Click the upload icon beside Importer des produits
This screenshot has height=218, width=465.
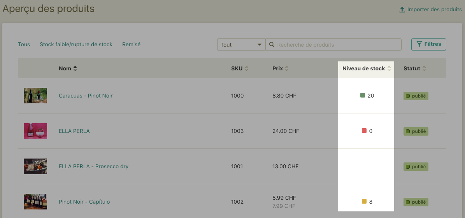402,9
